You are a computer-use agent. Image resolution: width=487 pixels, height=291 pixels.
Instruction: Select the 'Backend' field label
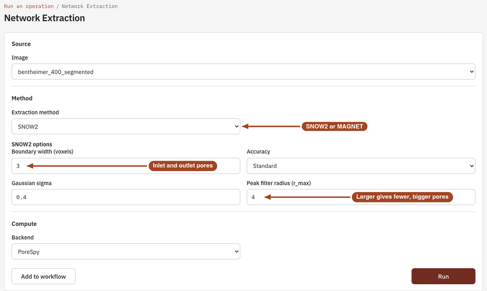click(x=23, y=237)
